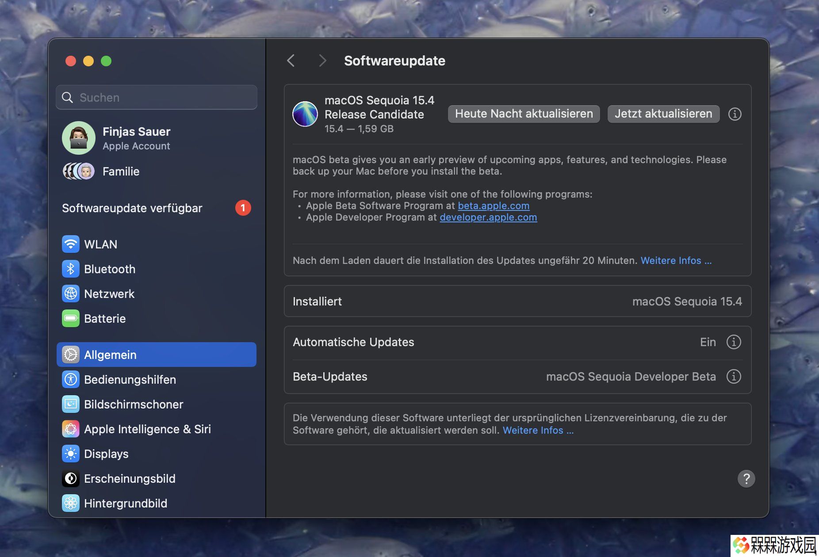Click the Familie label
This screenshot has width=819, height=557.
121,171
